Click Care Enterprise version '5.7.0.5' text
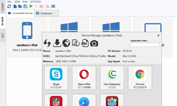177x106 pixels. (x=112, y=87)
